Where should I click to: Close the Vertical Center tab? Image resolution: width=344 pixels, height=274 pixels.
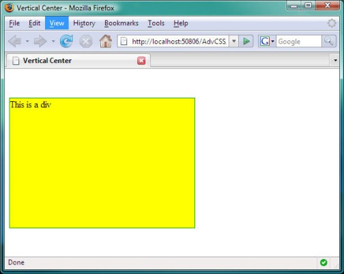[141, 61]
